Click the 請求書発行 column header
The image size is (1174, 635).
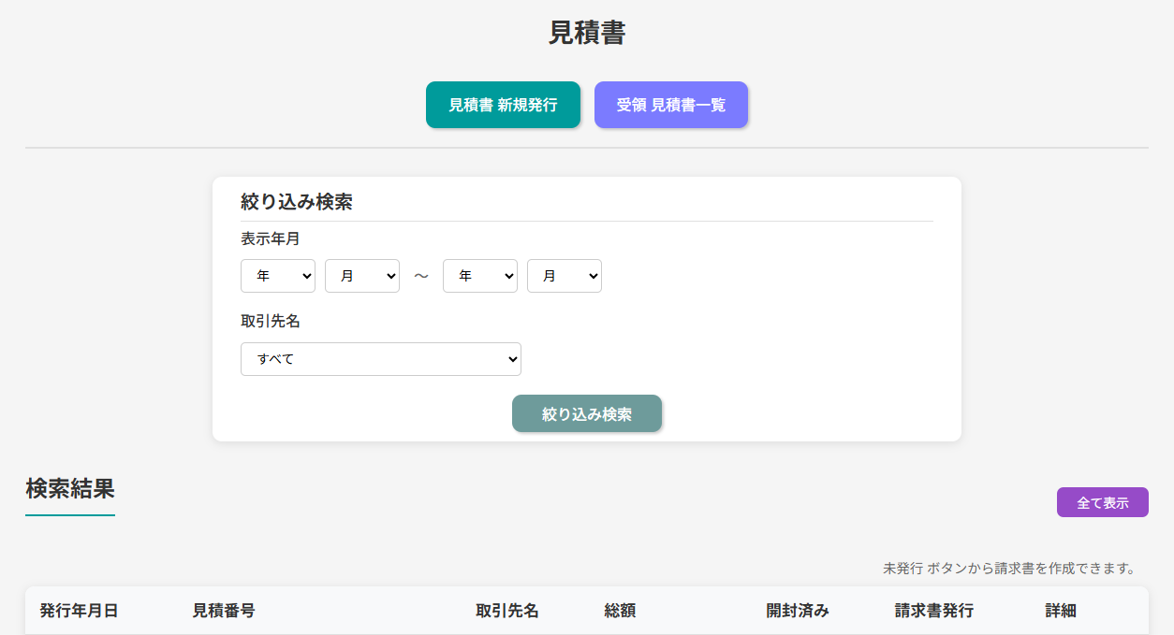pyautogui.click(x=934, y=611)
